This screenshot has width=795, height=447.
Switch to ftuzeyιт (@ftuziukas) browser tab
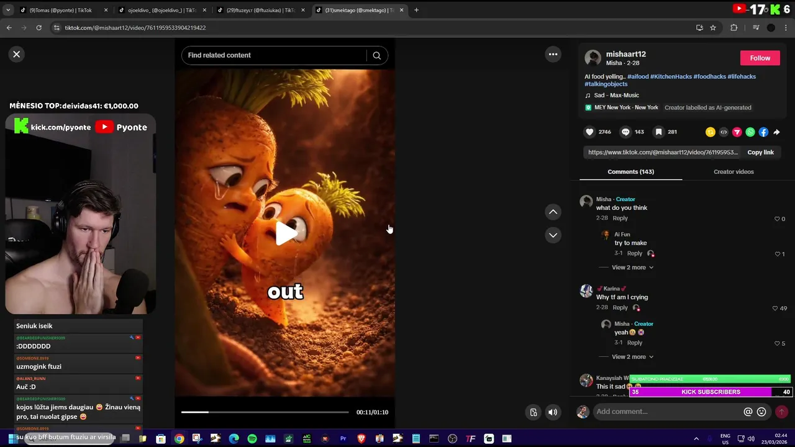click(x=261, y=10)
